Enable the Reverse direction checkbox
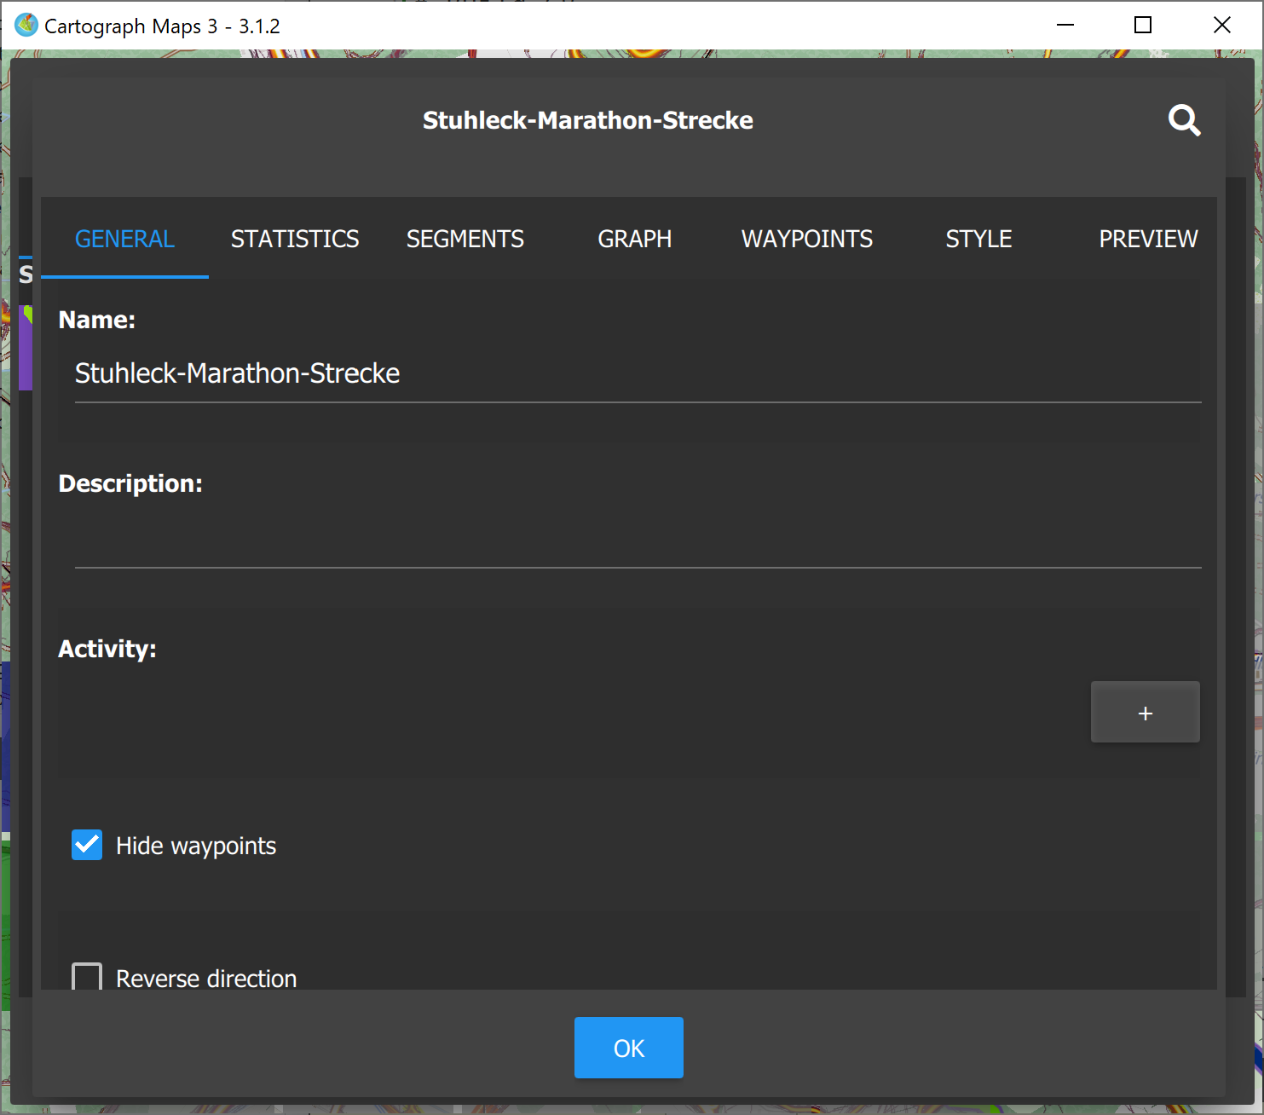Screen dimensions: 1264x1115 click(x=87, y=977)
